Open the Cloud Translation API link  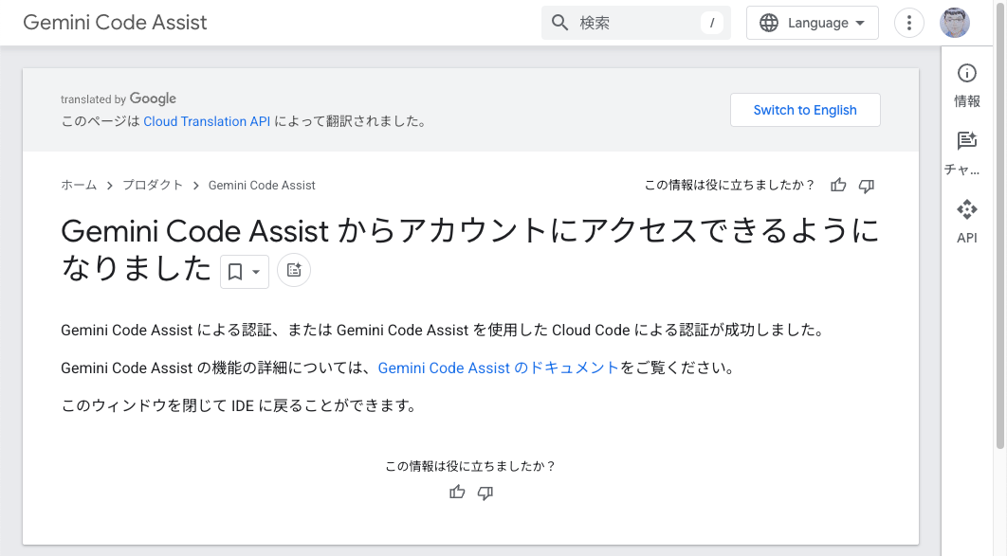[207, 121]
